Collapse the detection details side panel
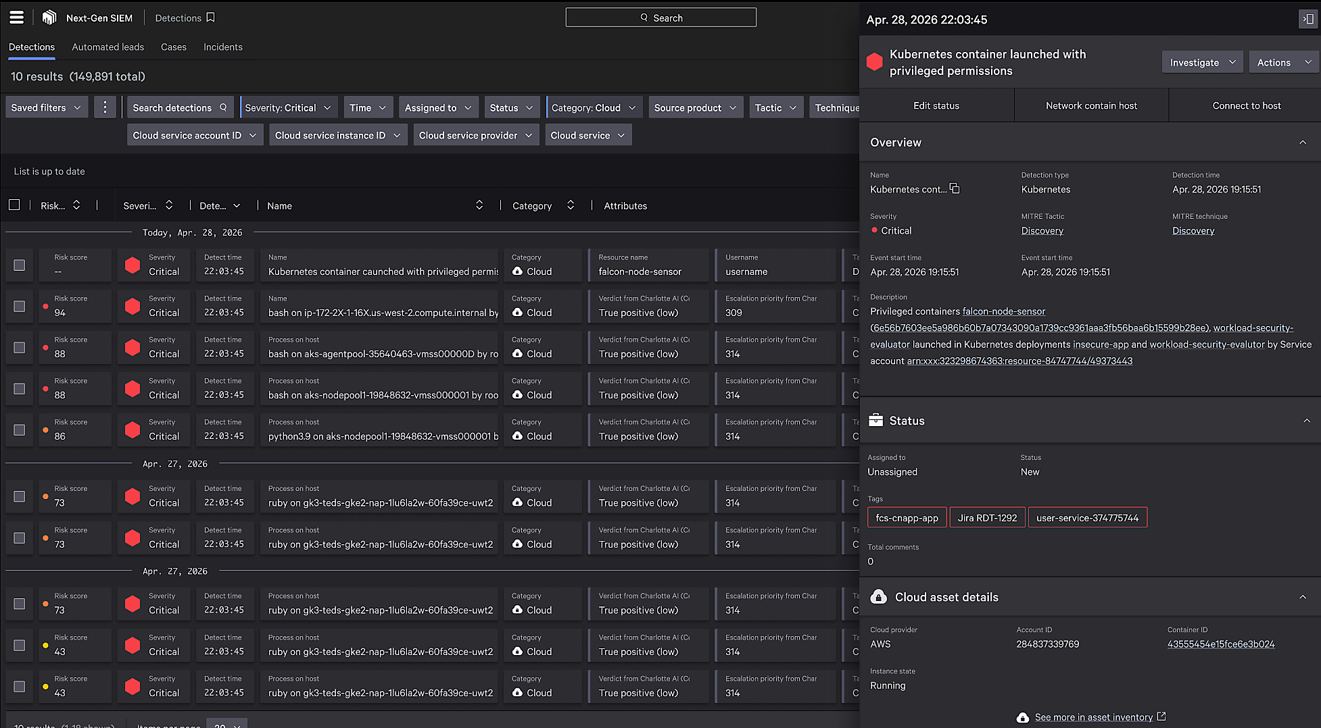The width and height of the screenshot is (1321, 728). coord(1308,20)
